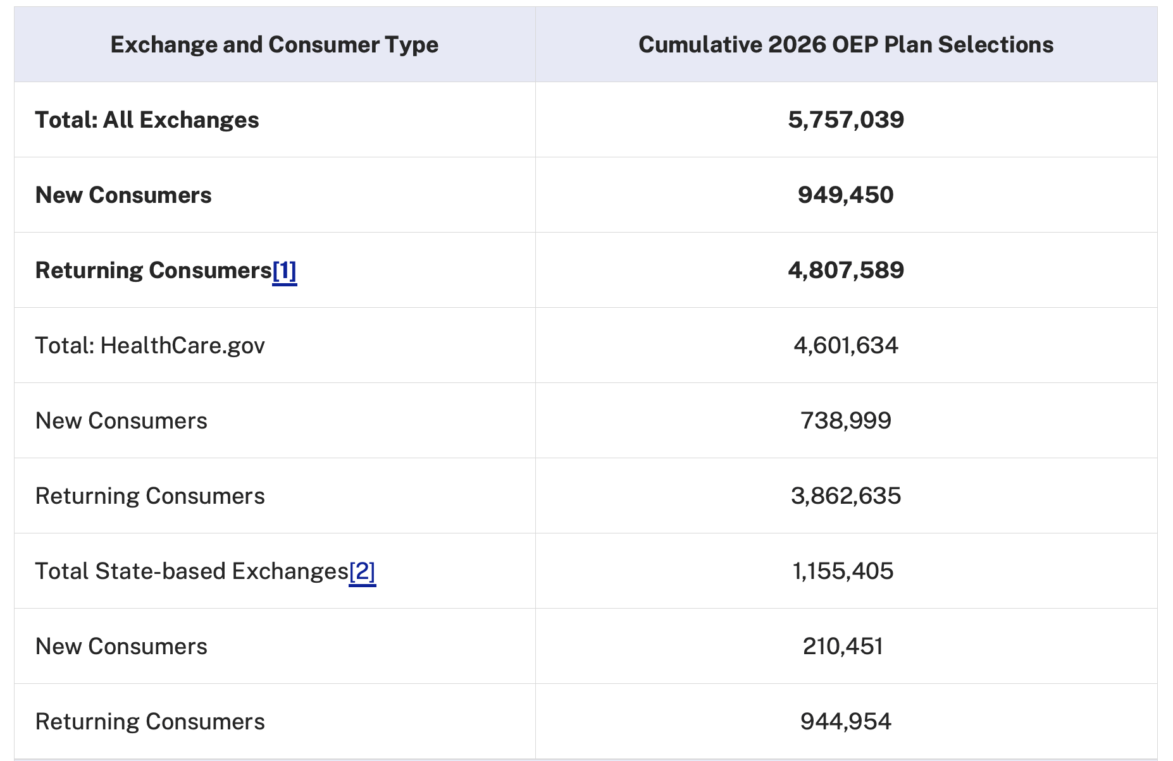Click the 3,862,635 value cell
The image size is (1173, 761).
846,496
